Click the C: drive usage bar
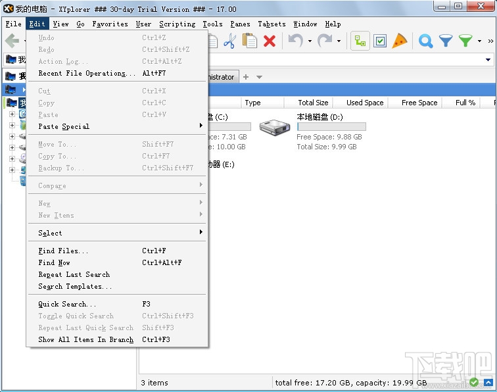The width and height of the screenshot is (497, 392). click(x=229, y=127)
